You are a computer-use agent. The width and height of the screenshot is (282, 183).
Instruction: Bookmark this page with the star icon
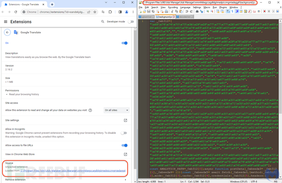coord(95,12)
